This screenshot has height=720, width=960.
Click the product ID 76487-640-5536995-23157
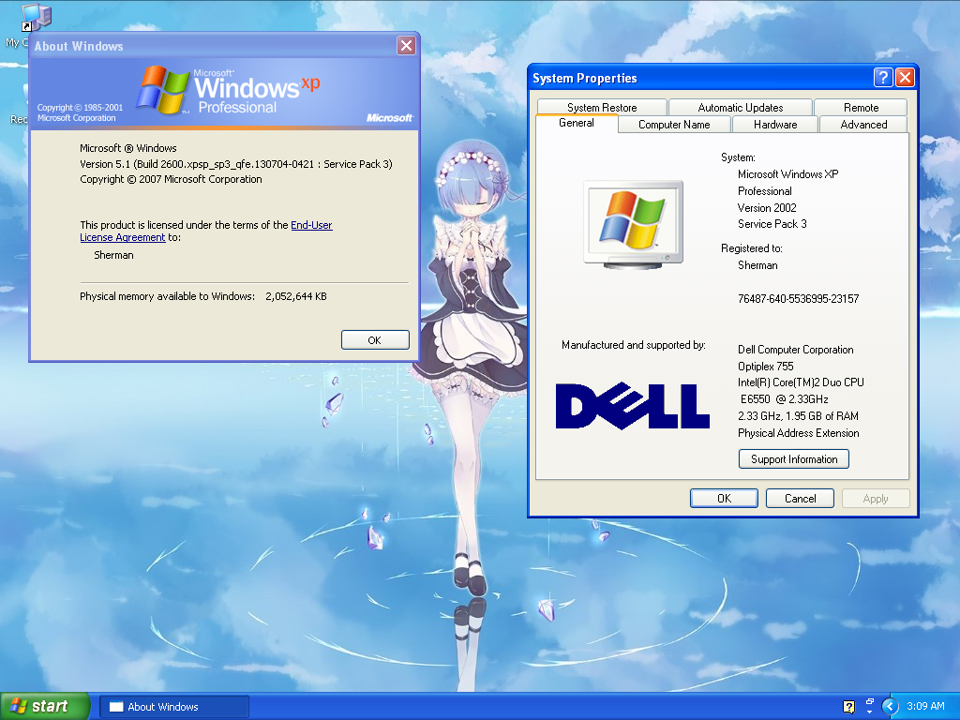click(798, 299)
